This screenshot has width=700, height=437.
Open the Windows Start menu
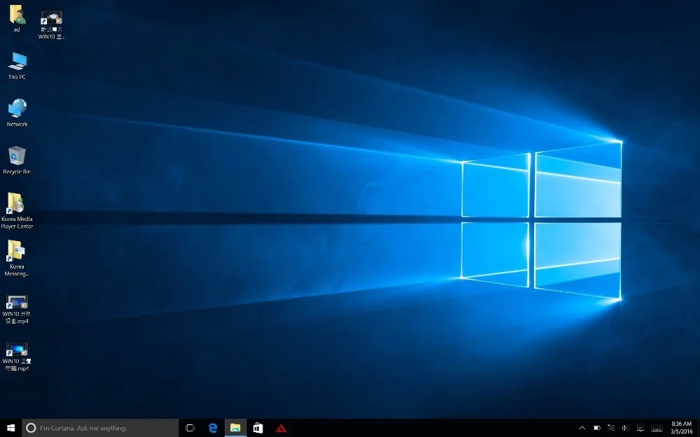[10, 428]
